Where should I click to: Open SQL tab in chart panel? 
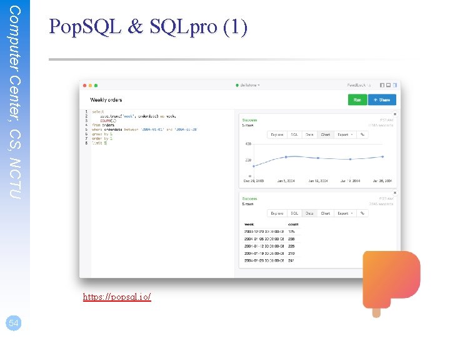click(294, 135)
